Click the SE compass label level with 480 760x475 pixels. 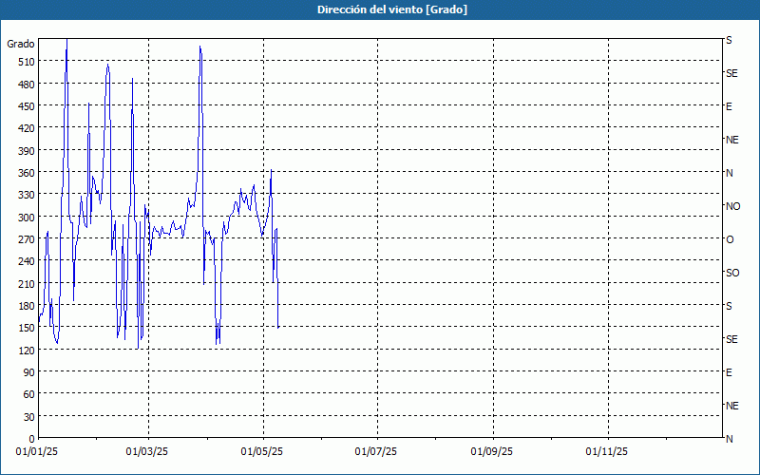[731, 74]
